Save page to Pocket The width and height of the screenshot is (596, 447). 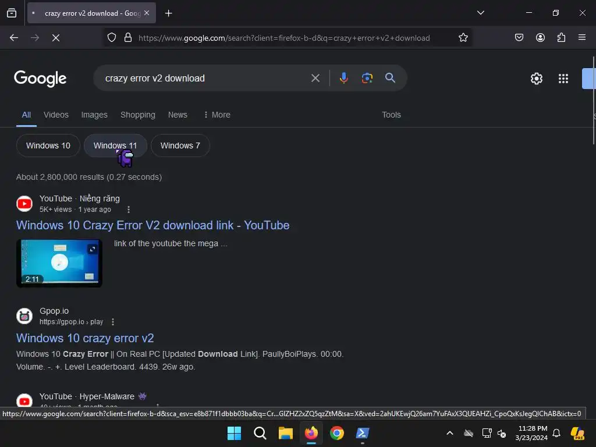click(519, 37)
